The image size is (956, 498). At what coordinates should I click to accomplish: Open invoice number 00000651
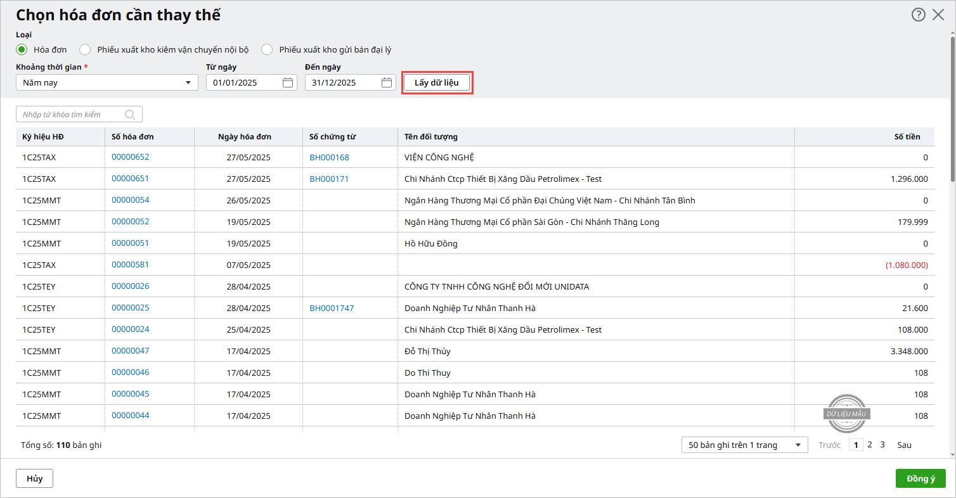point(131,178)
